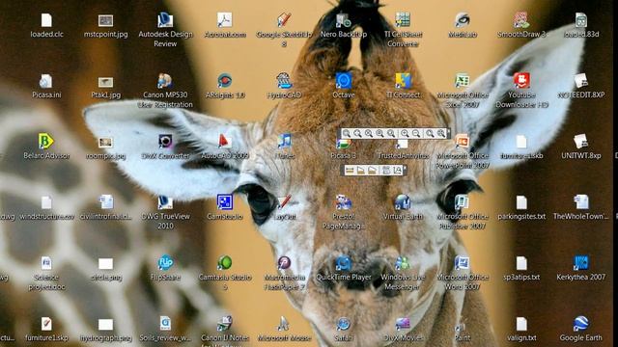The width and height of the screenshot is (618, 347).
Task: Launch the LayOut shortcut
Action: [284, 202]
